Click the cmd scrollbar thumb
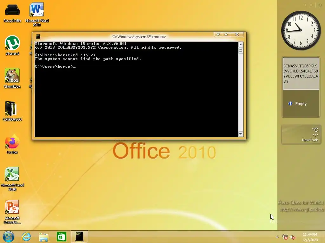The image size is (325, 243). tap(241, 50)
